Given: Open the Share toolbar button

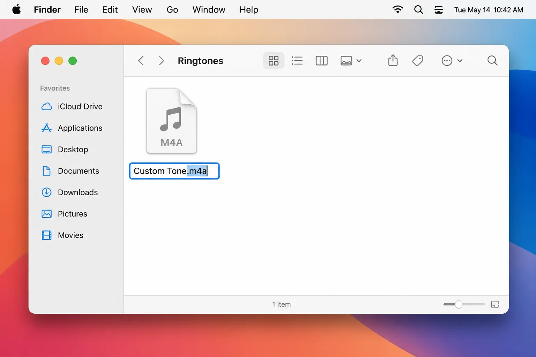Looking at the screenshot, I should (x=393, y=60).
